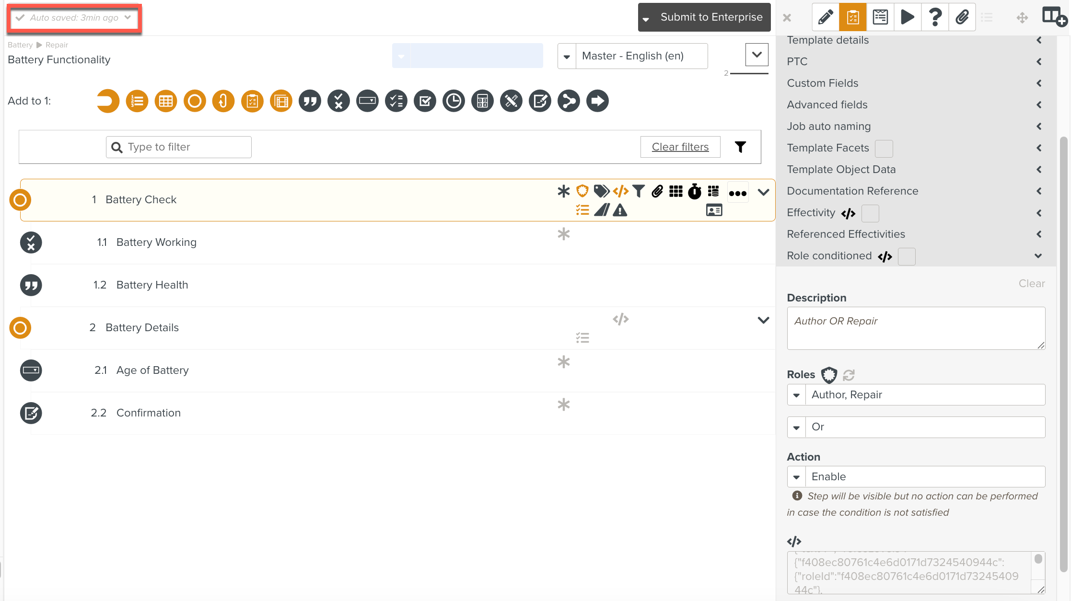Click the Clear filters link
The image size is (1071, 601).
(680, 147)
